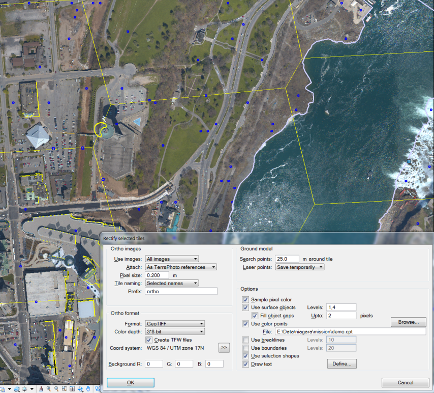Click the Ground model group label
The height and width of the screenshot is (393, 434).
pos(256,249)
